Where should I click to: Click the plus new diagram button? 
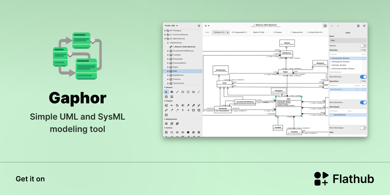pos(206,26)
